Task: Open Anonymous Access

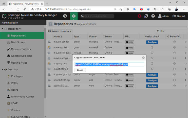Action: click(x=23, y=96)
